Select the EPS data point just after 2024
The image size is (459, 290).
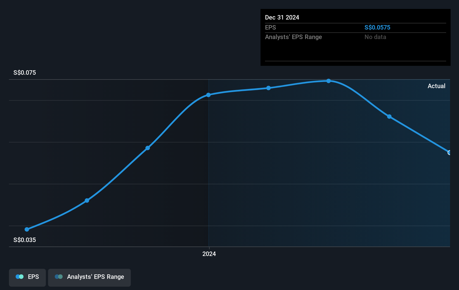[268, 88]
